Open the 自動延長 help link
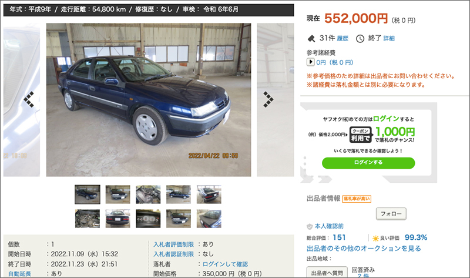470x278 pixels. point(19,273)
